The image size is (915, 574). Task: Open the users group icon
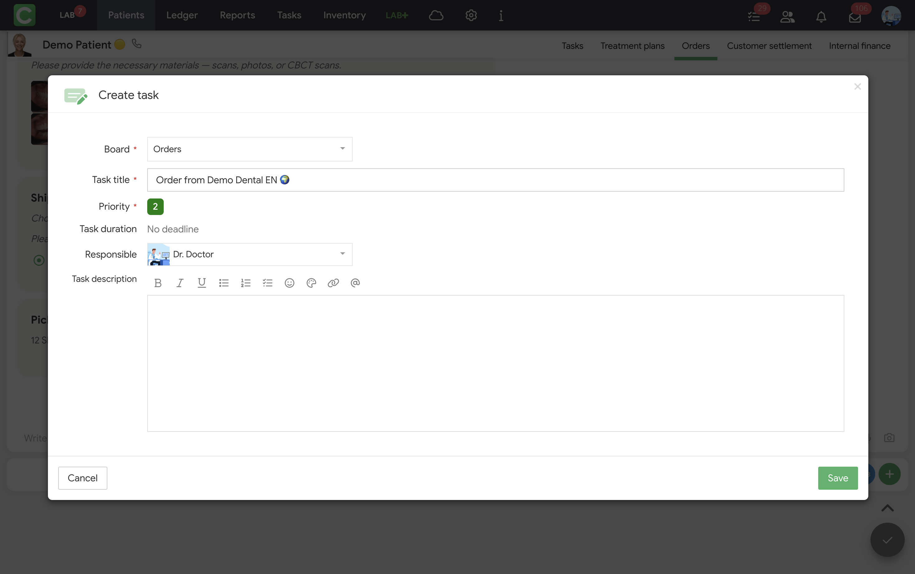(787, 17)
